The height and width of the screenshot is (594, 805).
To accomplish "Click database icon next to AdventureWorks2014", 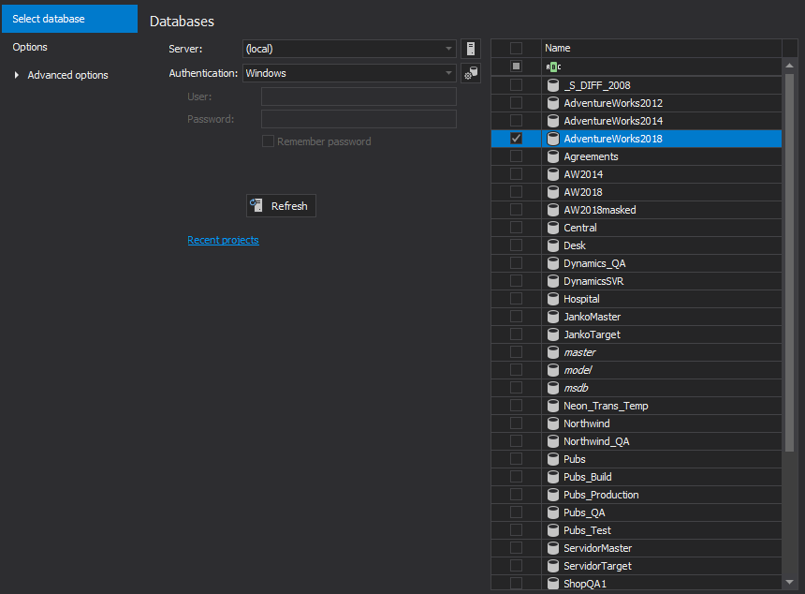I will 553,121.
